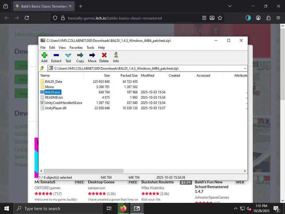Open Firefox tracking protection shield icon

55,18
